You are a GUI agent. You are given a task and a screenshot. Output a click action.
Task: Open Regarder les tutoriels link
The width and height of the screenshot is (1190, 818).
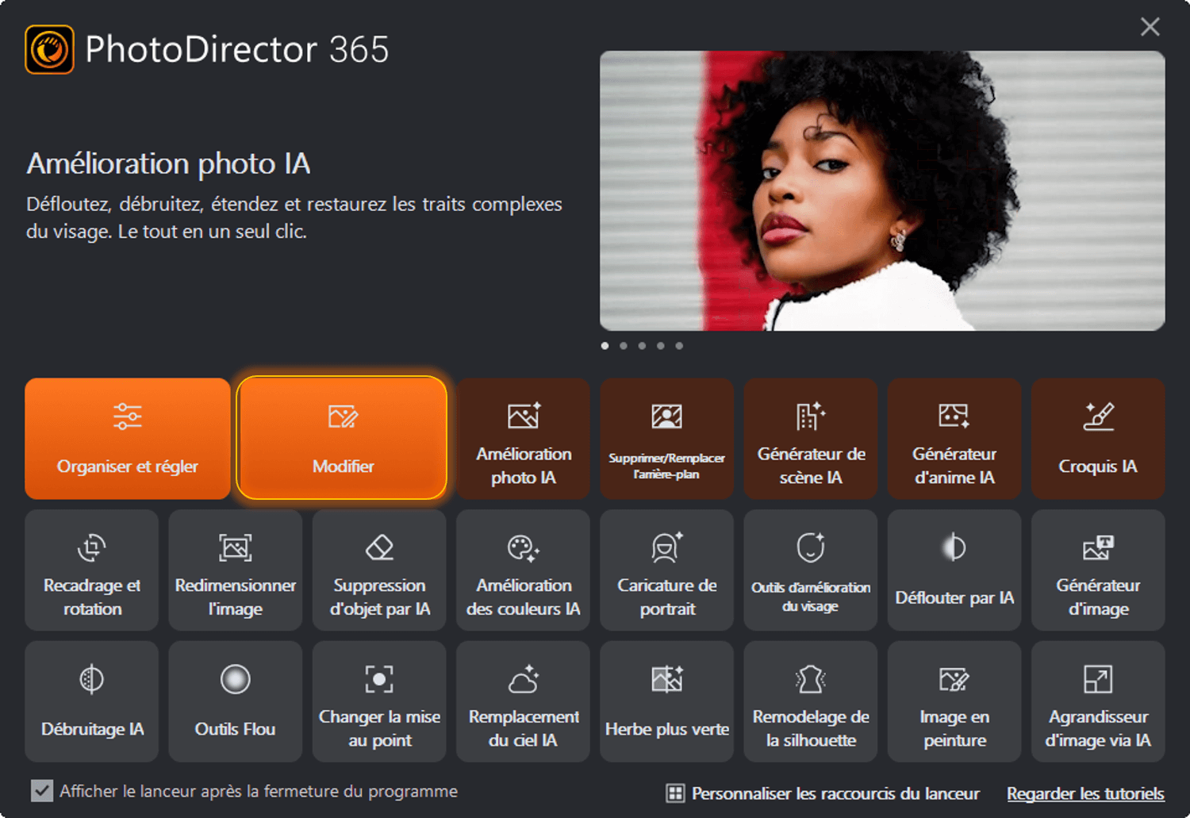pyautogui.click(x=1085, y=793)
